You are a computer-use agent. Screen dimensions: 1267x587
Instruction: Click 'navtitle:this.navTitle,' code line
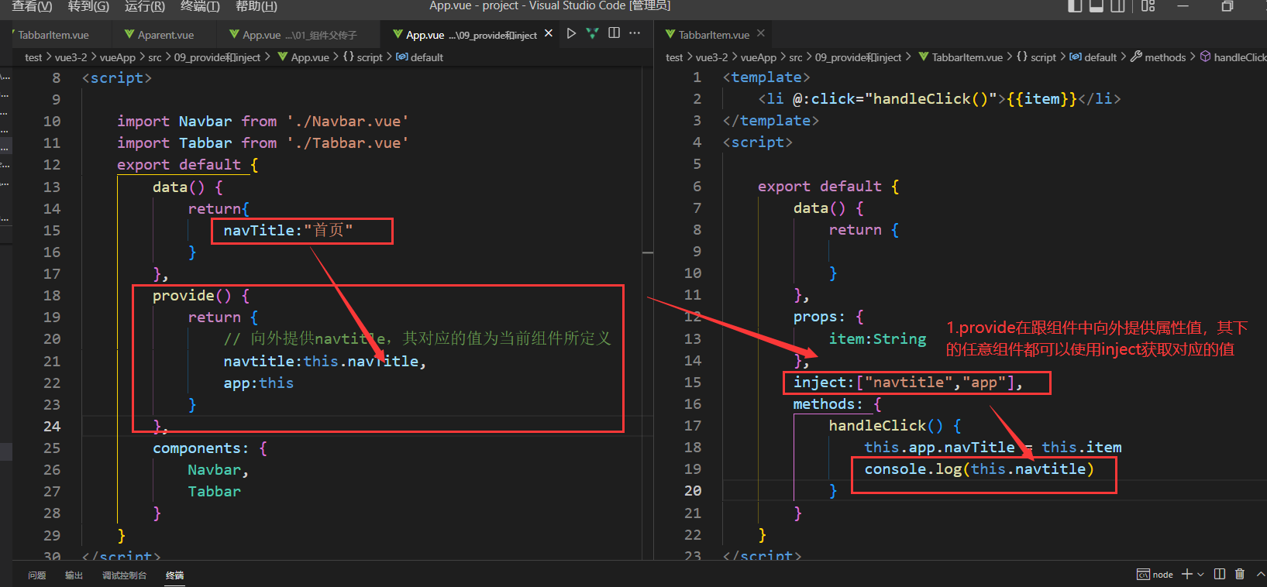point(325,361)
